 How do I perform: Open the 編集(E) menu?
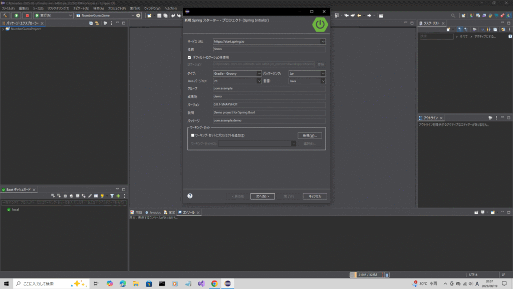[24, 9]
